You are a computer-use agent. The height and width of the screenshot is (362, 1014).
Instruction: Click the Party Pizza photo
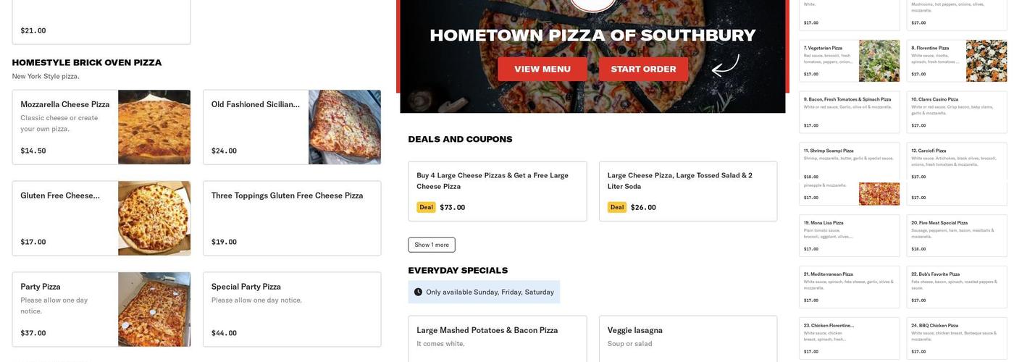click(154, 310)
